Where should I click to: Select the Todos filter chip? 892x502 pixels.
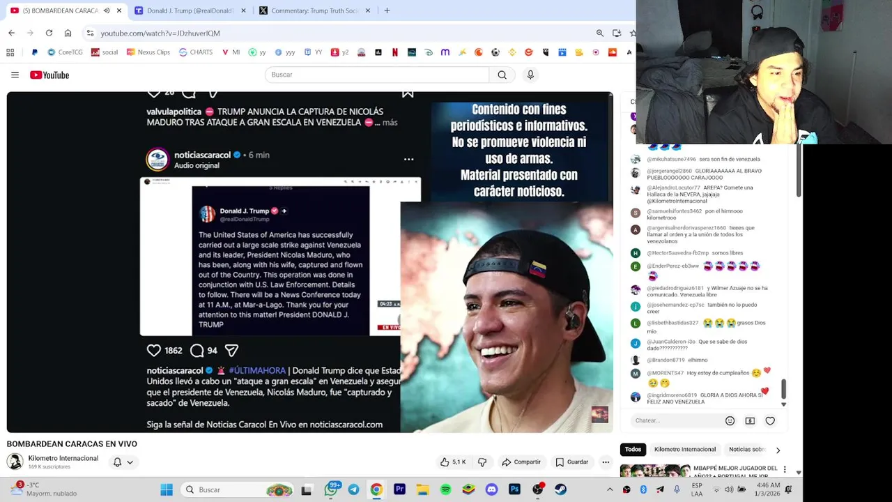tap(633, 450)
